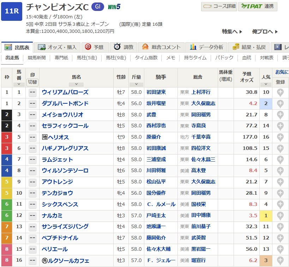
Task: Click the GI grade badge
Action: click(97, 7)
